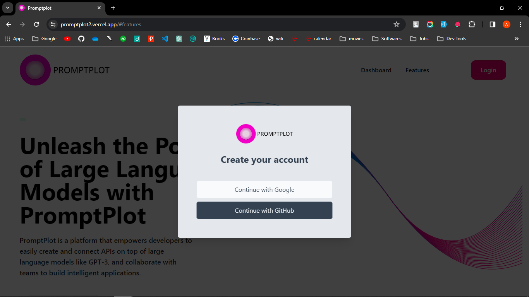
Task: Click the PROMPTPLOT logo inside the dialog
Action: coord(264,134)
